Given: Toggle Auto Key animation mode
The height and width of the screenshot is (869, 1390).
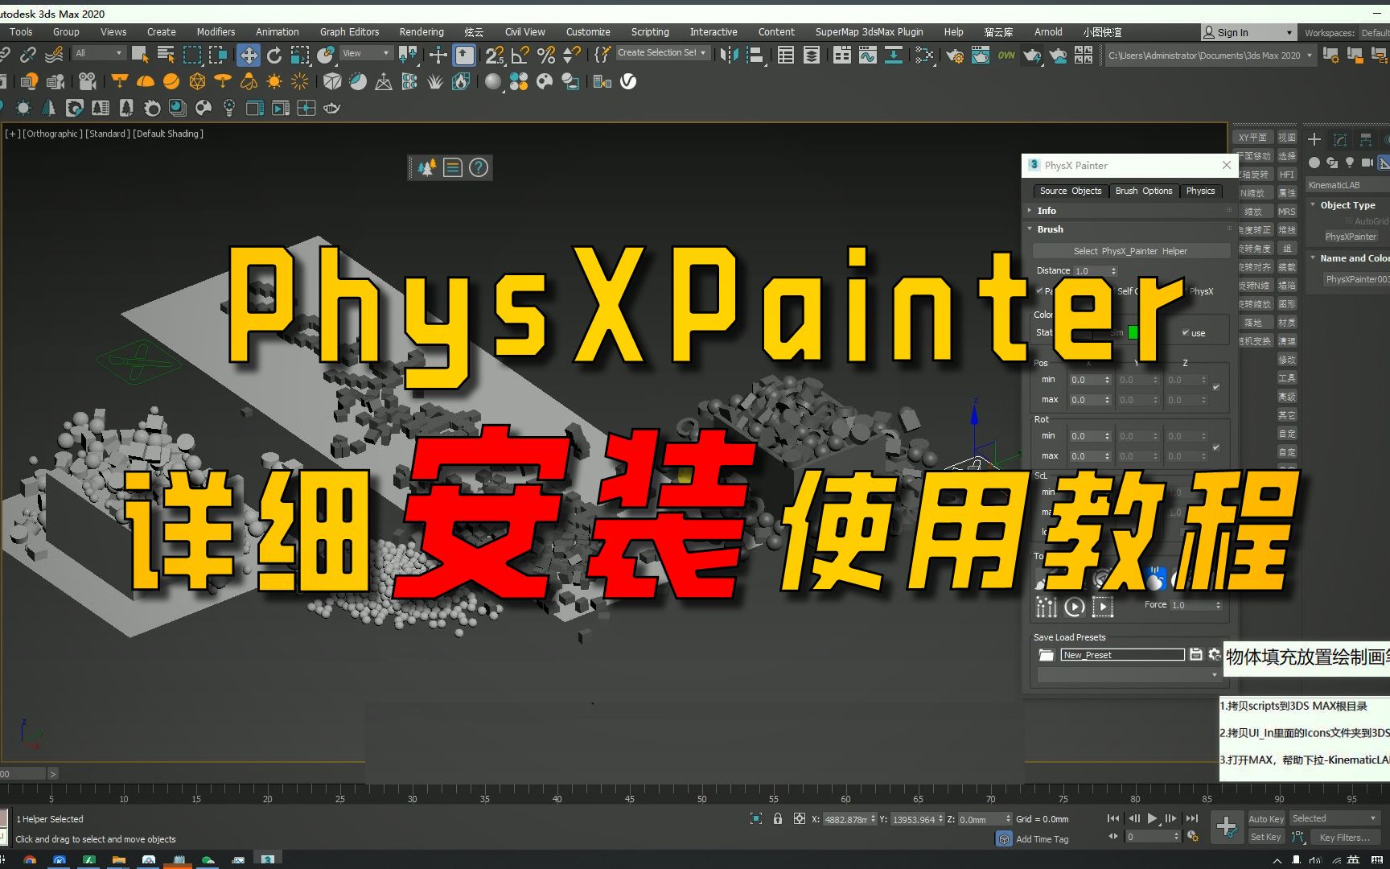Looking at the screenshot, I should click(x=1266, y=818).
